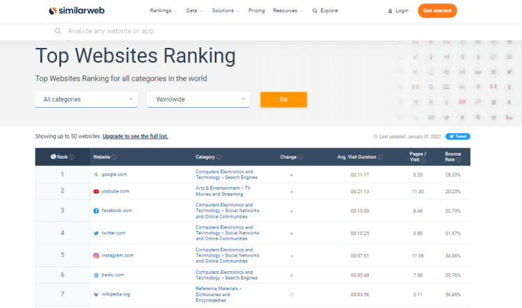522x308 pixels.
Task: Open the Rankings menu
Action: tap(163, 10)
